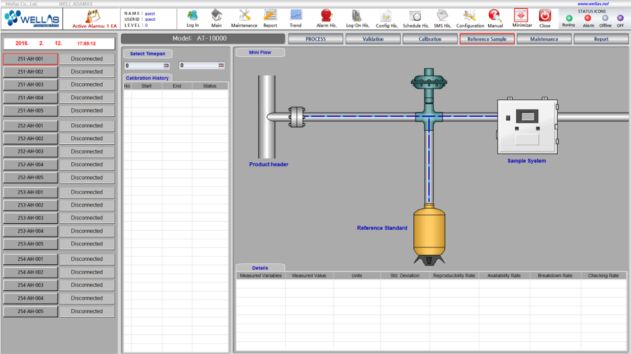Viewport: 631px width, 354px height.
Task: Go to Main home screen icon
Action: pos(216,15)
